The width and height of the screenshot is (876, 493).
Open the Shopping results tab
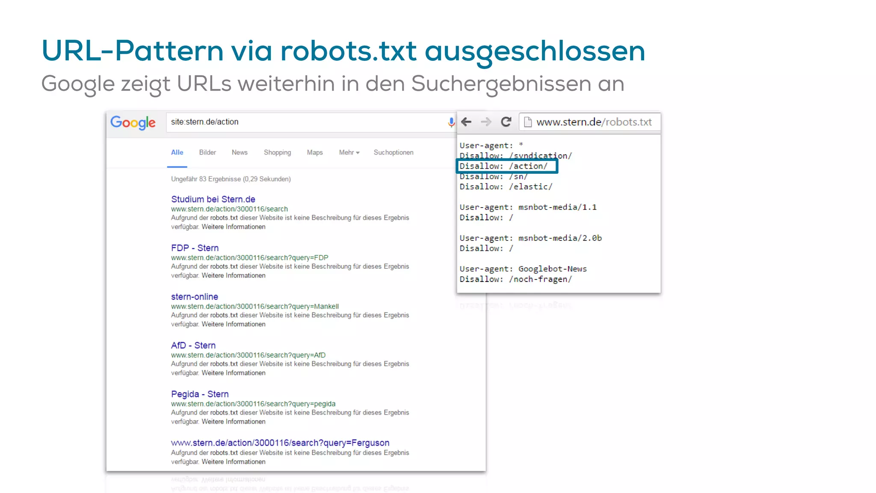277,152
